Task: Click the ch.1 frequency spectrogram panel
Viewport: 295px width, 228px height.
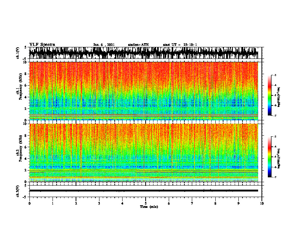Action: (x=143, y=91)
